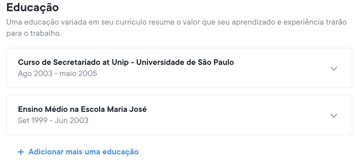The width and height of the screenshot is (356, 160).
Task: Click 'para o trabalho.' description line
Action: pos(34,34)
